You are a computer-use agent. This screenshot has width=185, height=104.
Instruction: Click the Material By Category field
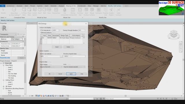point(17,39)
